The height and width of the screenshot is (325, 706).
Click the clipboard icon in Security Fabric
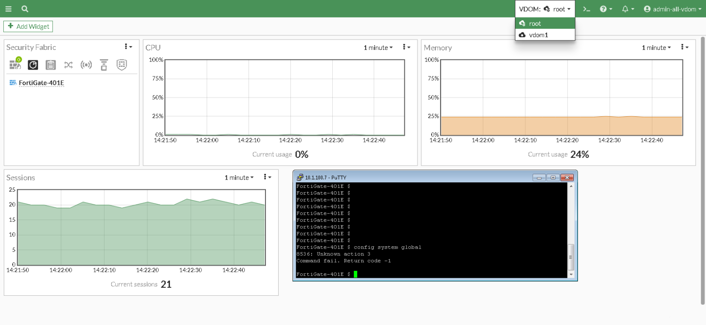tap(51, 65)
